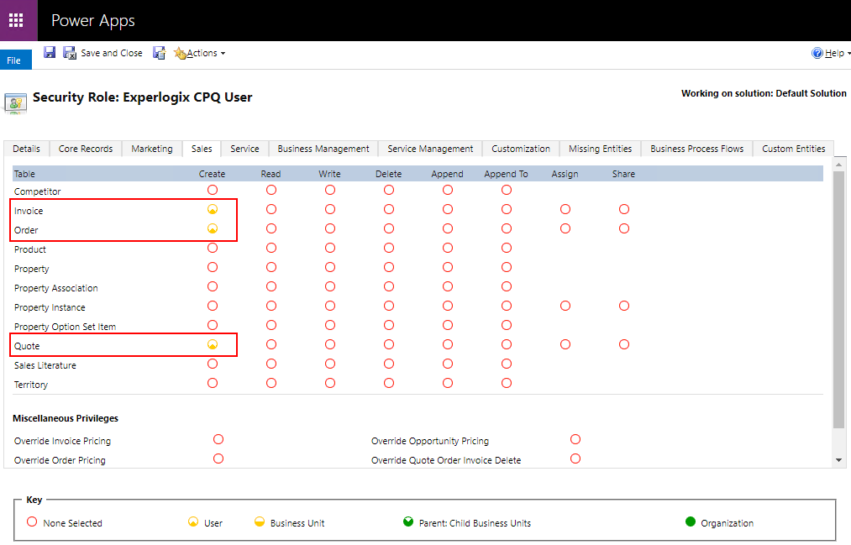Toggle Invoice Assign privilege circle
The height and width of the screenshot is (545, 851).
click(565, 209)
